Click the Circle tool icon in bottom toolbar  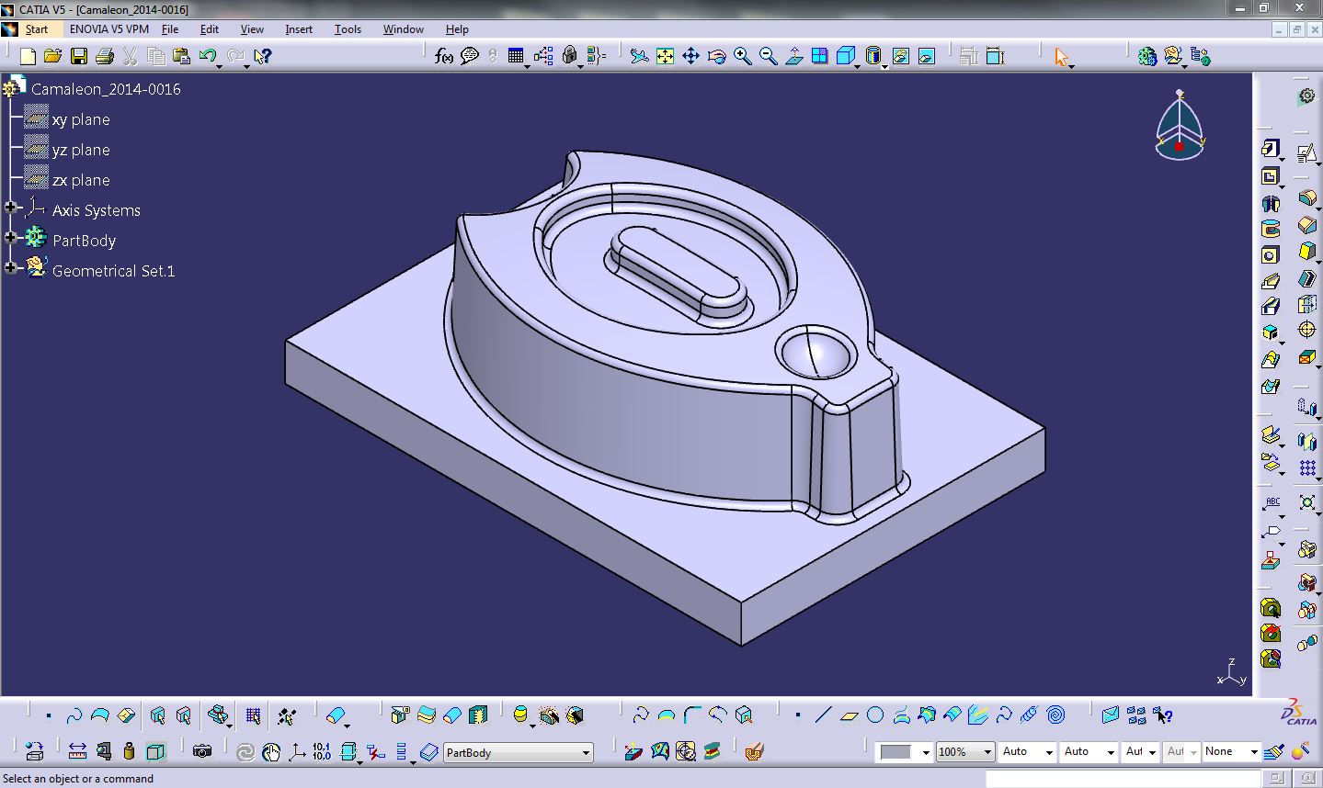coord(875,715)
